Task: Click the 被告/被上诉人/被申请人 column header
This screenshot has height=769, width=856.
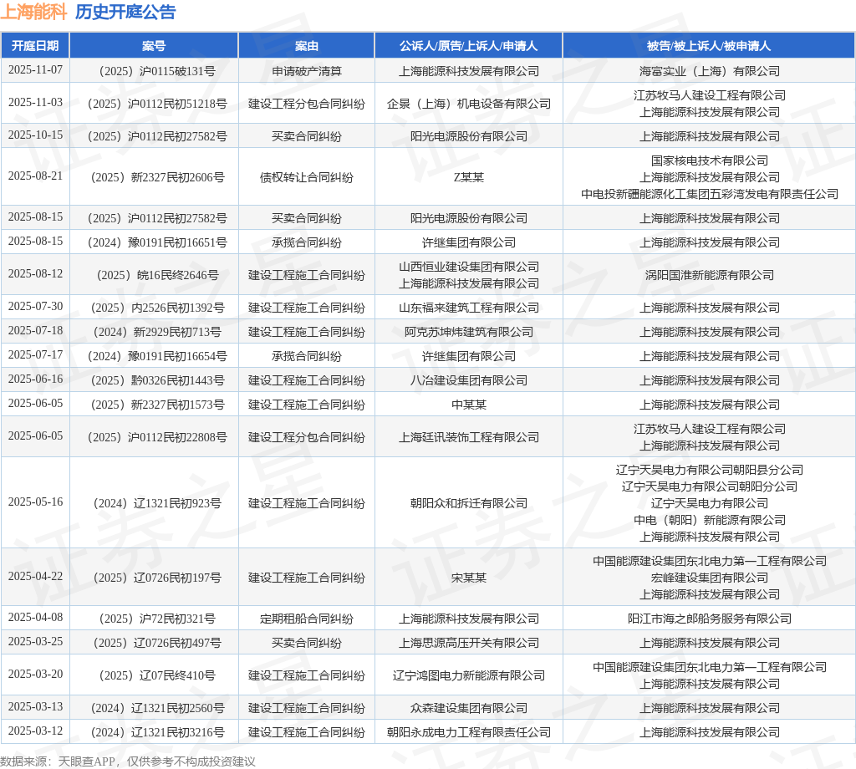Action: [x=709, y=46]
